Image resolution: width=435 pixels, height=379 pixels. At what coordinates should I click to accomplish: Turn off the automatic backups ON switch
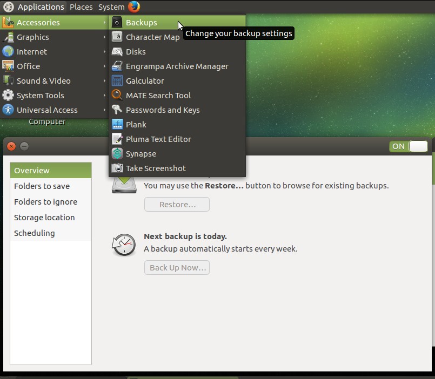click(x=409, y=146)
